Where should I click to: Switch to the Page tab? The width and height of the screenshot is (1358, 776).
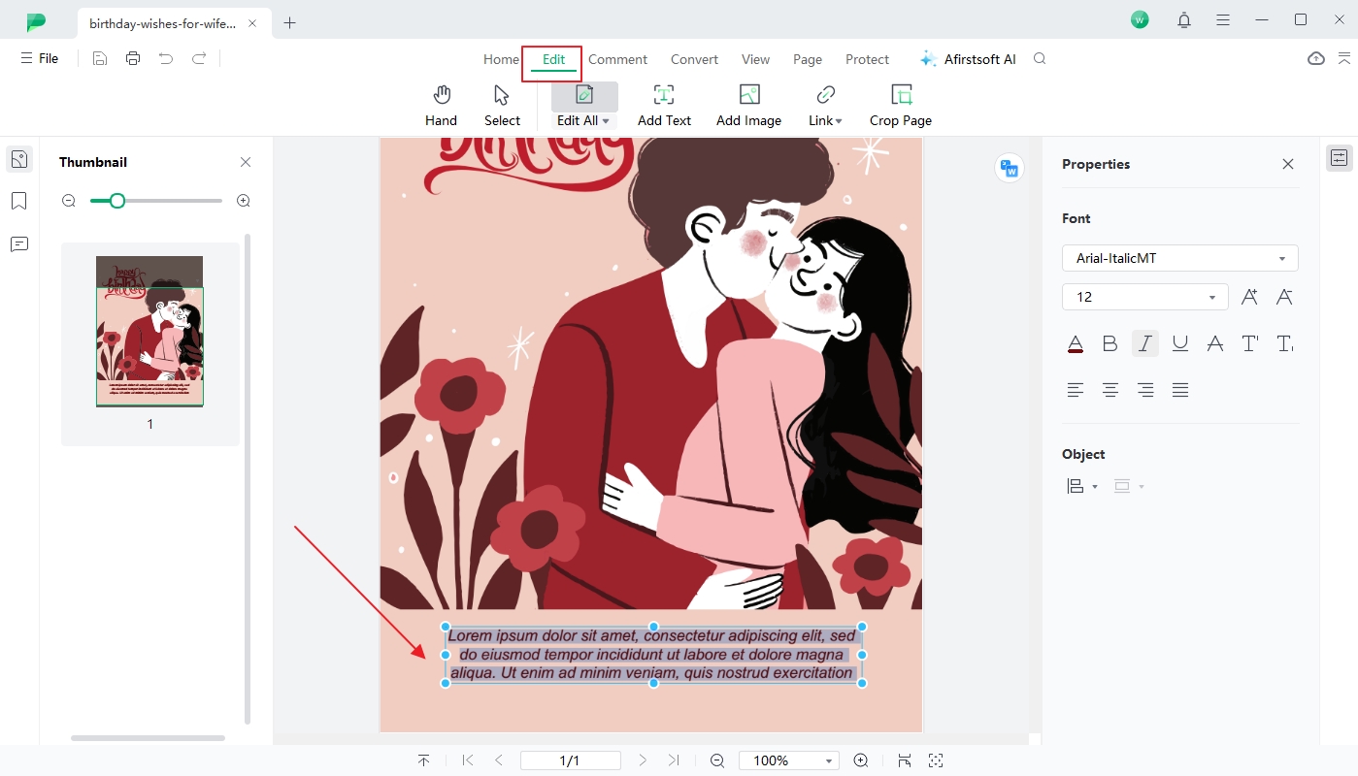point(808,59)
